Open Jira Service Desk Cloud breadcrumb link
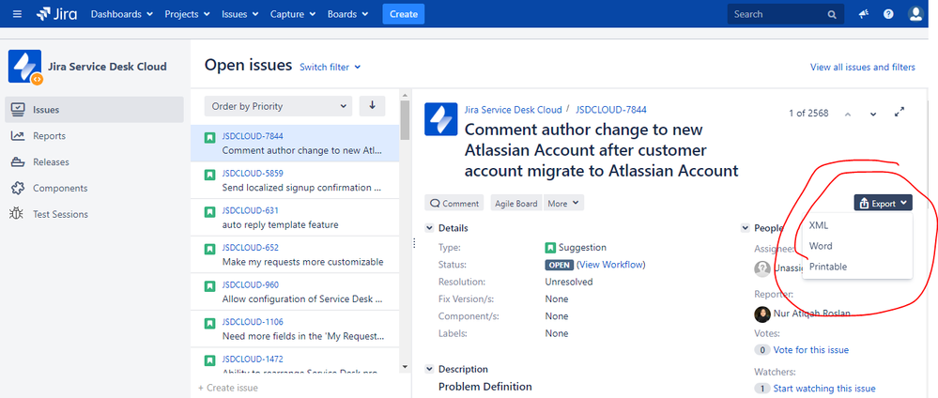This screenshot has height=398, width=938. click(514, 110)
